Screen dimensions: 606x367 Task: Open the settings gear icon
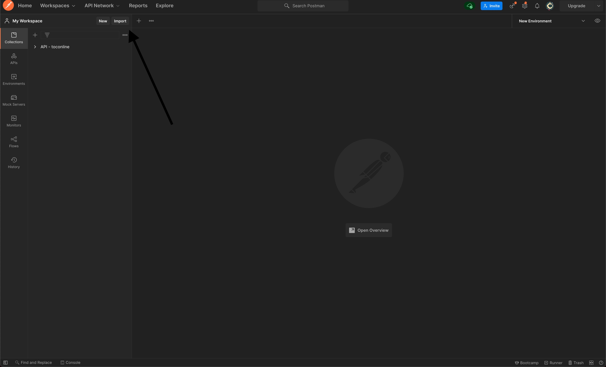524,6
